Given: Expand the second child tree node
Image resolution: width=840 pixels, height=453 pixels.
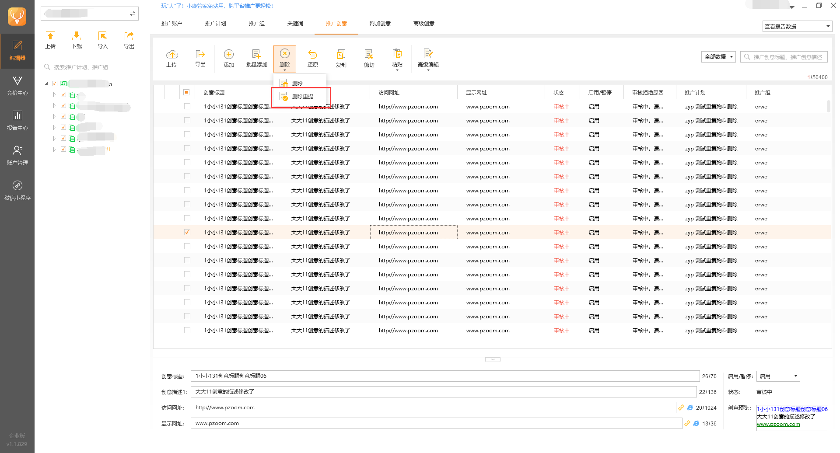Looking at the screenshot, I should click(x=55, y=105).
